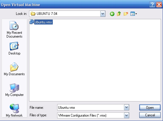Open My Recent Documents shortcut
This screenshot has width=163, height=121.
(x=14, y=29)
